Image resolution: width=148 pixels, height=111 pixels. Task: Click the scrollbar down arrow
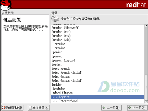coord(146,102)
